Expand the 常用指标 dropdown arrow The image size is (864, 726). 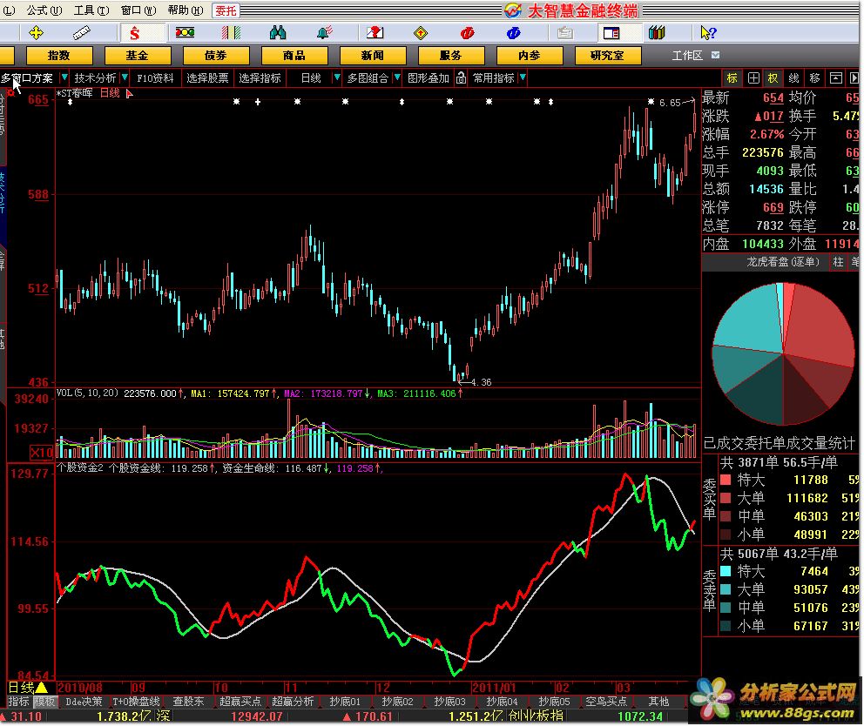pos(523,77)
